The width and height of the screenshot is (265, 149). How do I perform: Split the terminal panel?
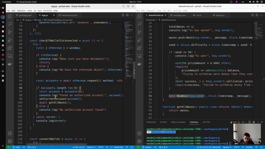[250, 122]
